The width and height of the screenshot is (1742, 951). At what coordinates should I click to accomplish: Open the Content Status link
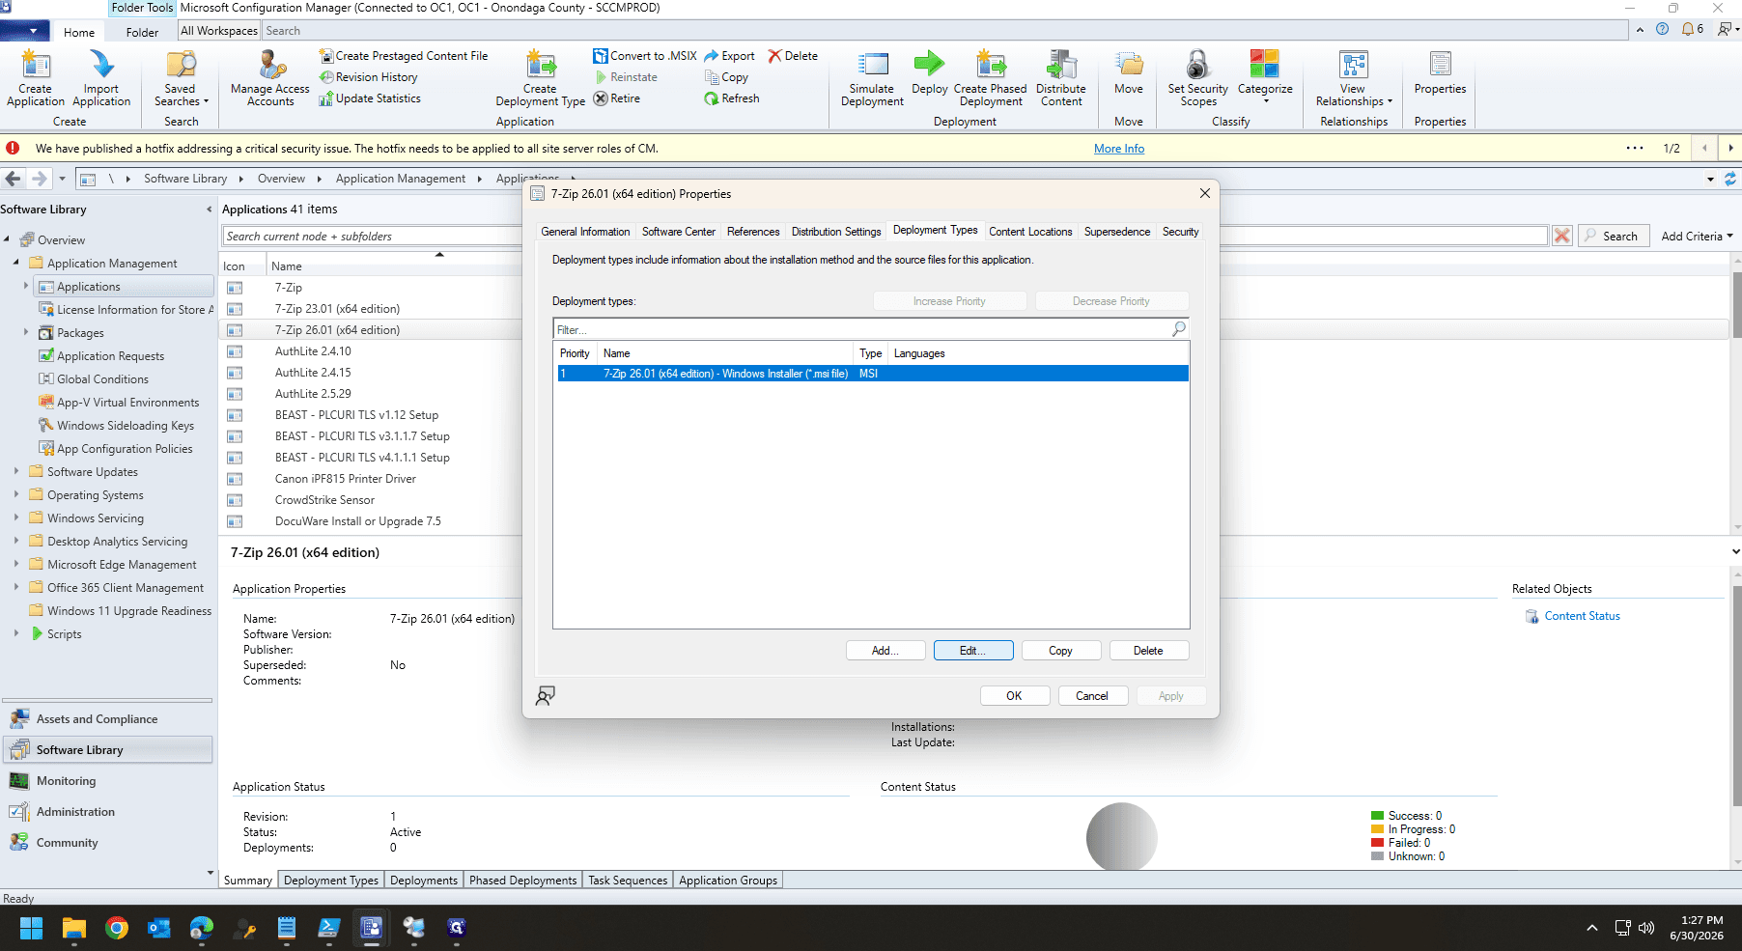click(1582, 616)
